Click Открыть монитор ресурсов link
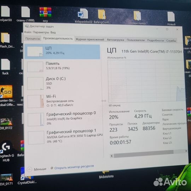Screen dimensions: 191x191 click(x=74, y=167)
